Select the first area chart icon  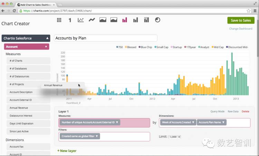click(103, 20)
